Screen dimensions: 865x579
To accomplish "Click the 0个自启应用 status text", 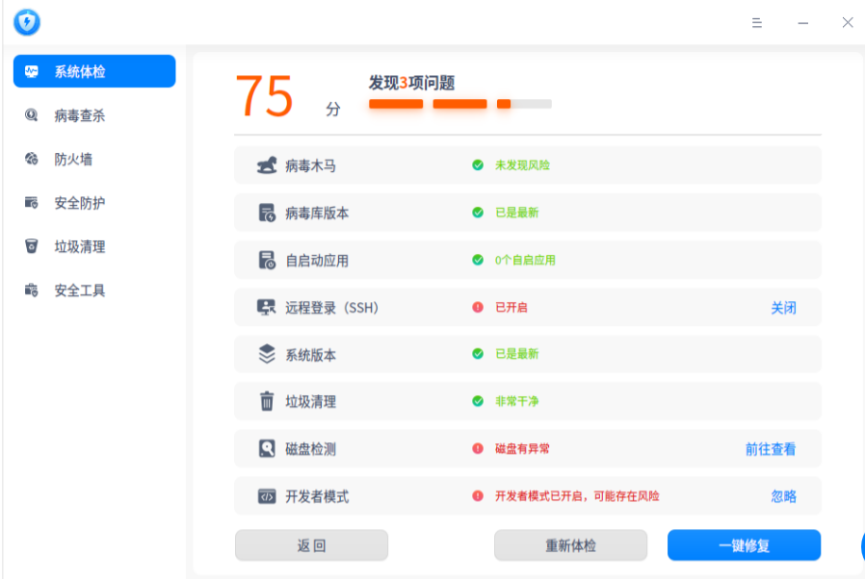I will click(x=525, y=260).
